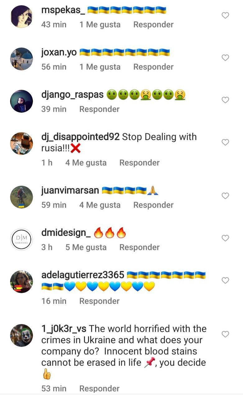
Task: Open the 5 Me gusta list for dmidesign_
Action: (x=86, y=247)
